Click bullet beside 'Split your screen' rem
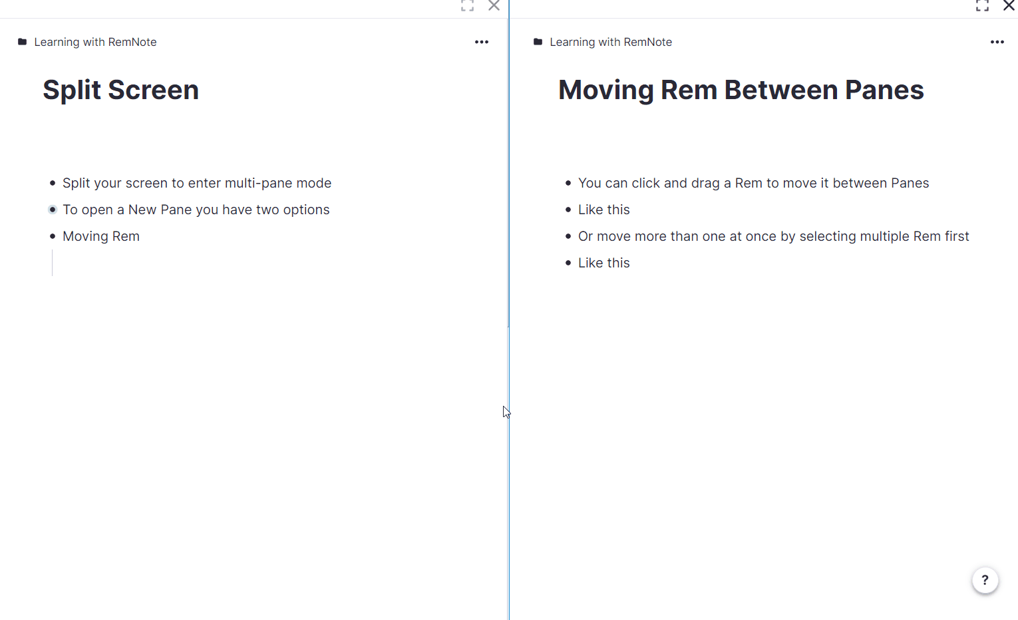Image resolution: width=1018 pixels, height=620 pixels. click(x=53, y=183)
